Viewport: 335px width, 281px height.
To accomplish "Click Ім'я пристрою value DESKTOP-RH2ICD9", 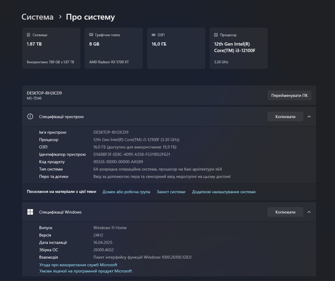I will click(111, 132).
